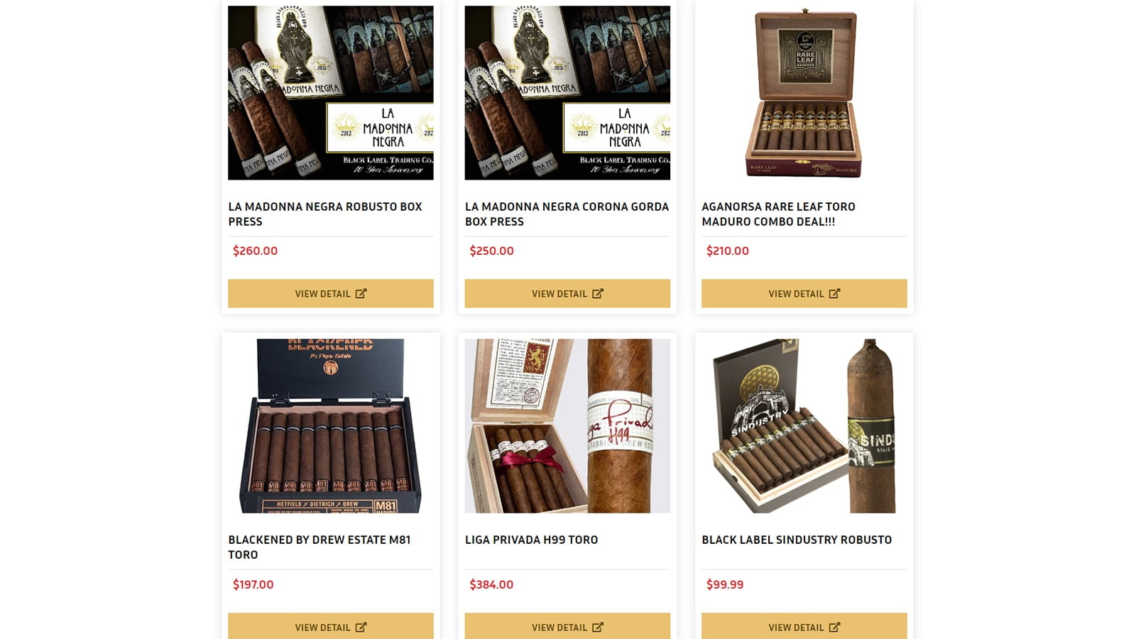Click external-link icon on Liga Privada H99 button

point(598,627)
